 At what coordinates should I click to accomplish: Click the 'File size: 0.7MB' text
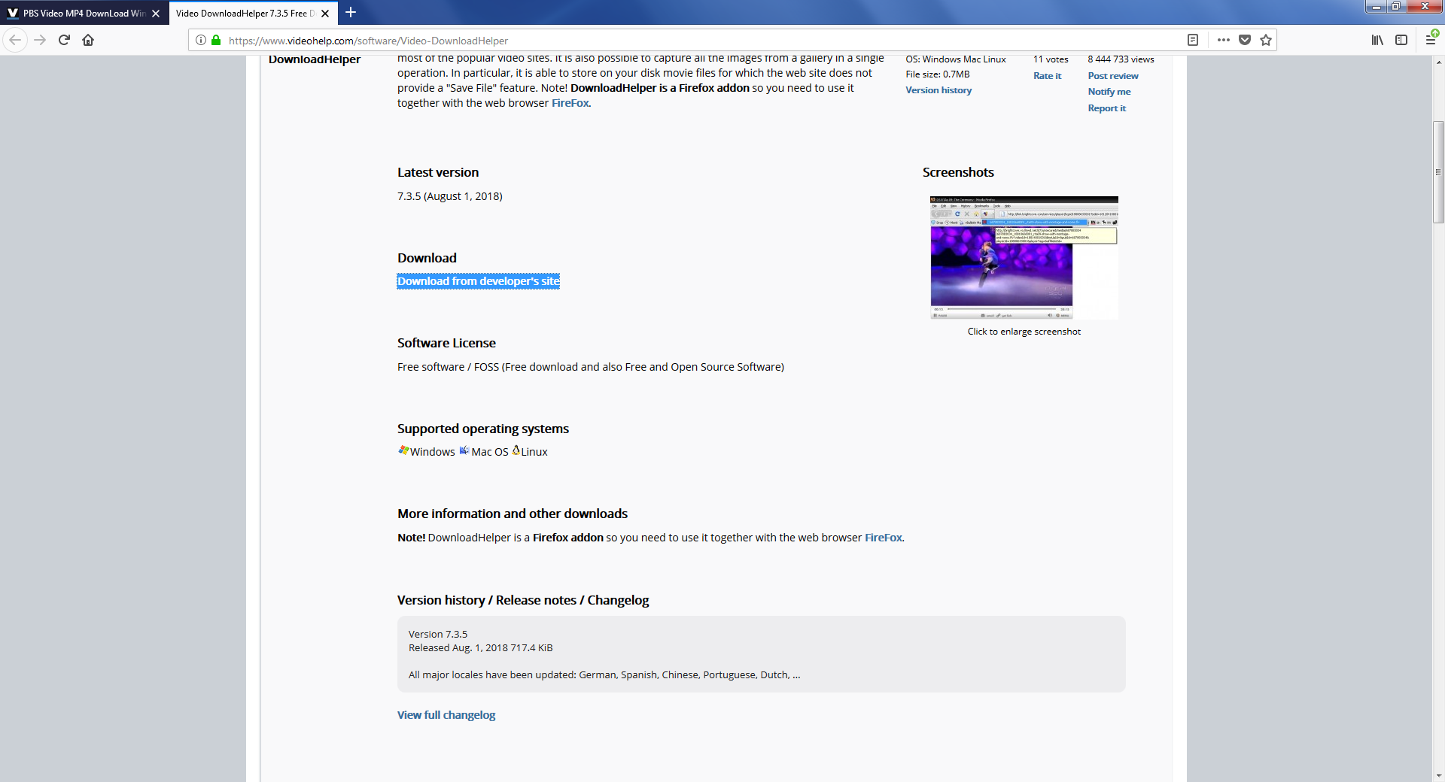pyautogui.click(x=938, y=74)
